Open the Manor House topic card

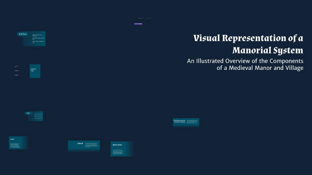click(x=122, y=149)
